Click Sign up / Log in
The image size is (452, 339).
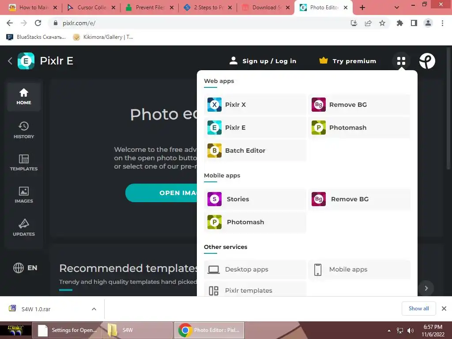point(263,61)
